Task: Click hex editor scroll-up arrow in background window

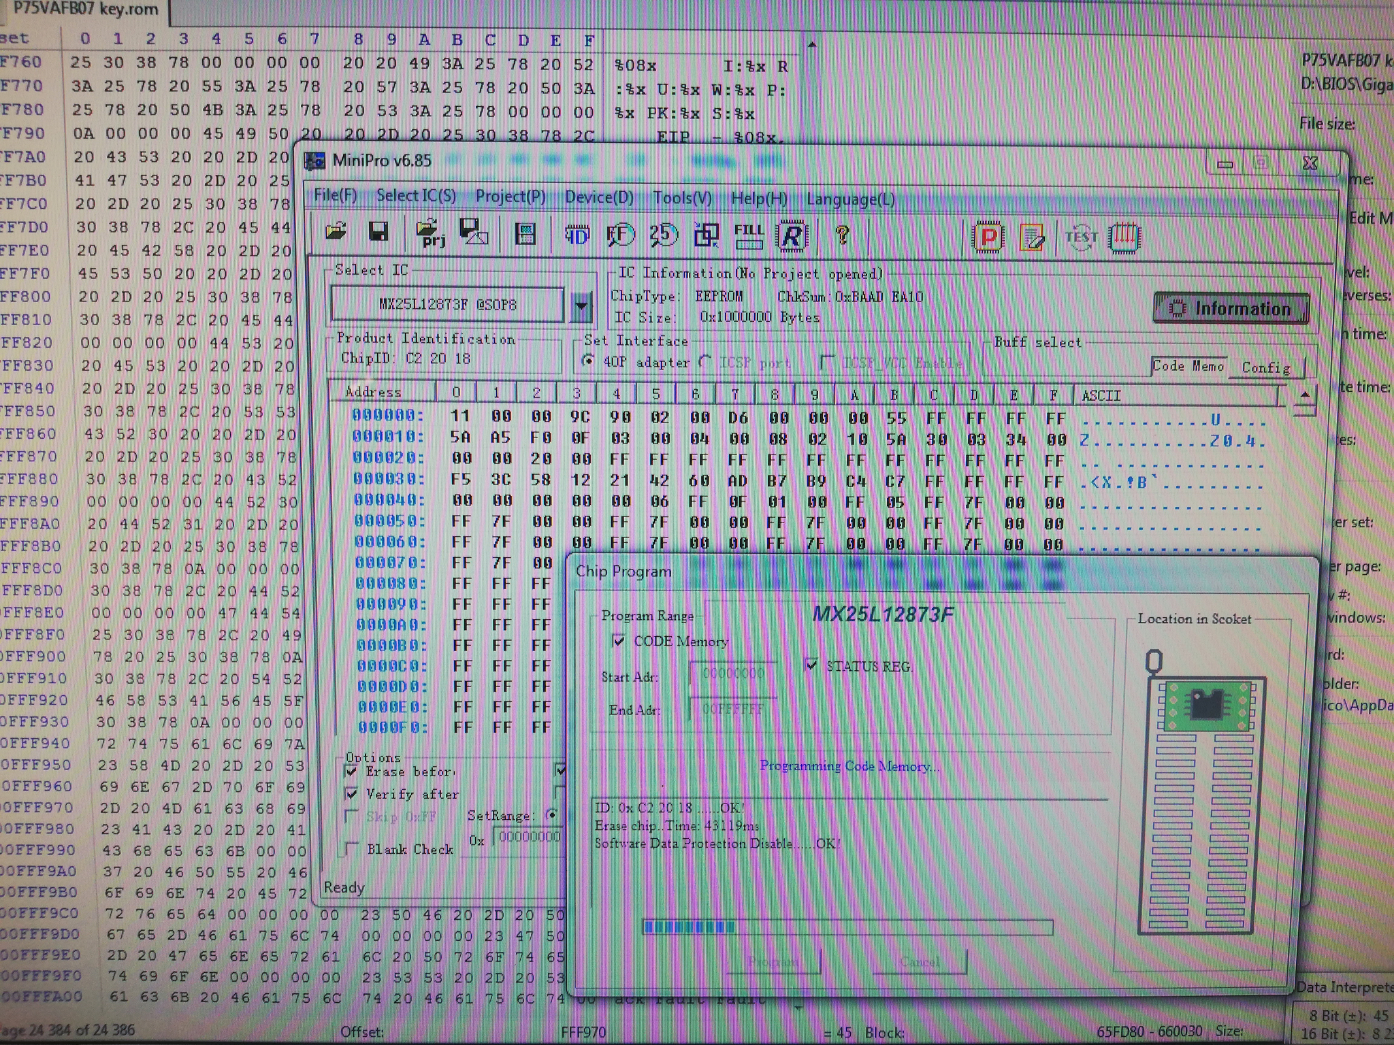Action: click(811, 45)
